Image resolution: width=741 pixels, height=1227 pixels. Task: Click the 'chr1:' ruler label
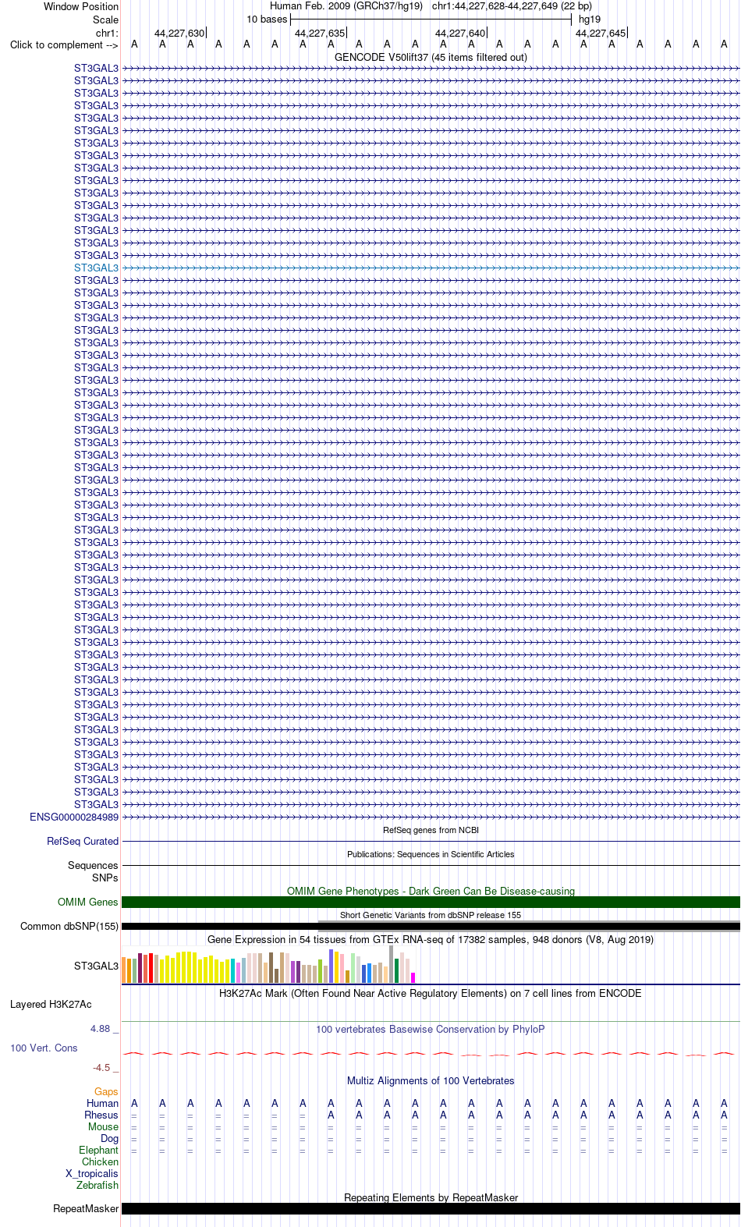pos(107,33)
